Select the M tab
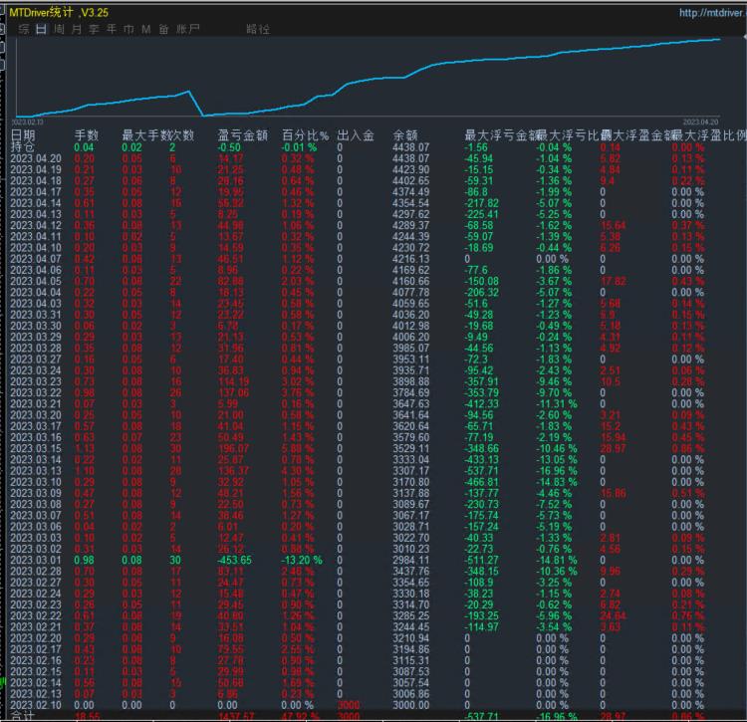The width and height of the screenshot is (747, 722). (146, 30)
